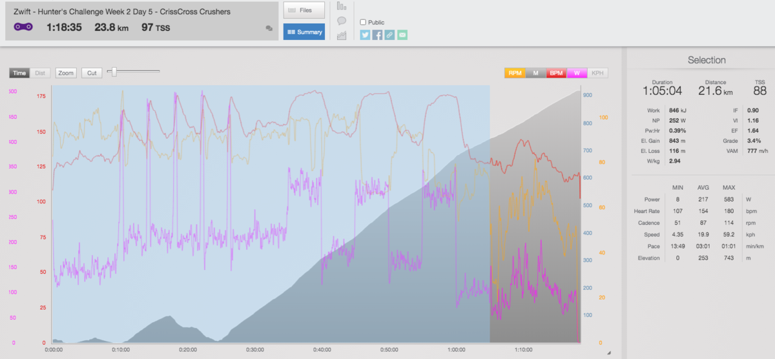The image size is (775, 359).
Task: Open the bar chart view icon
Action: click(x=342, y=7)
